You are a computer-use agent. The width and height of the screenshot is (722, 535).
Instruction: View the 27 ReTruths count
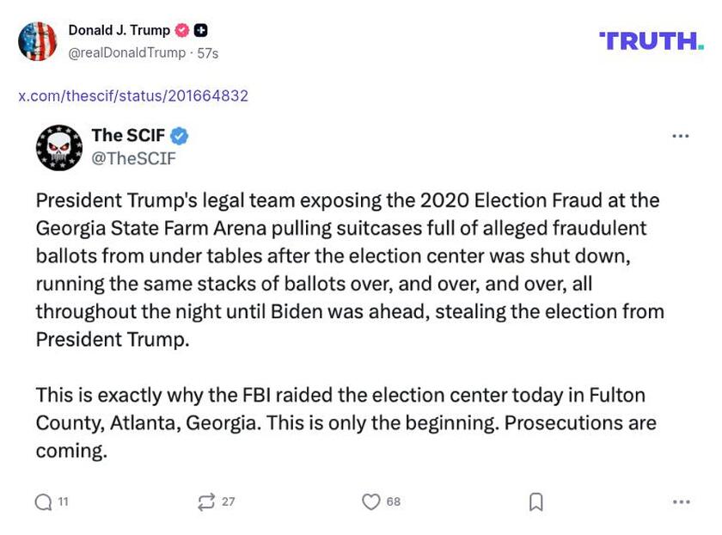pyautogui.click(x=227, y=500)
